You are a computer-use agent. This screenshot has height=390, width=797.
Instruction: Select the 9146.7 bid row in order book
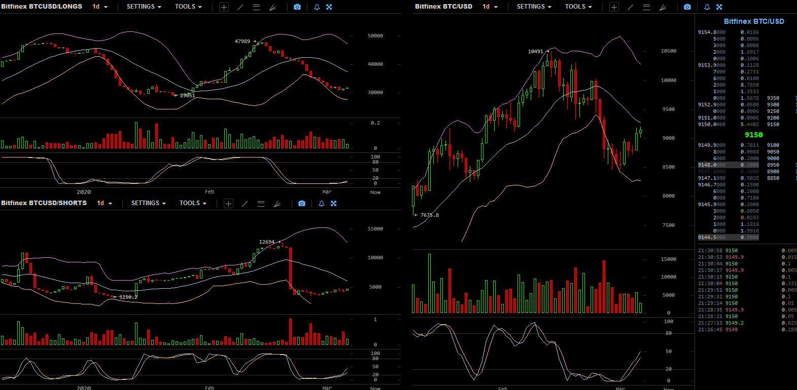729,185
